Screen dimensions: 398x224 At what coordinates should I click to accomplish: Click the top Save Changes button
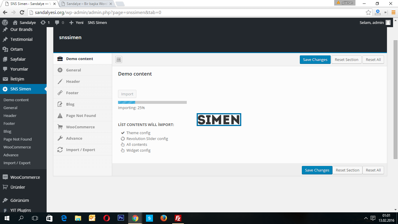pos(315,60)
